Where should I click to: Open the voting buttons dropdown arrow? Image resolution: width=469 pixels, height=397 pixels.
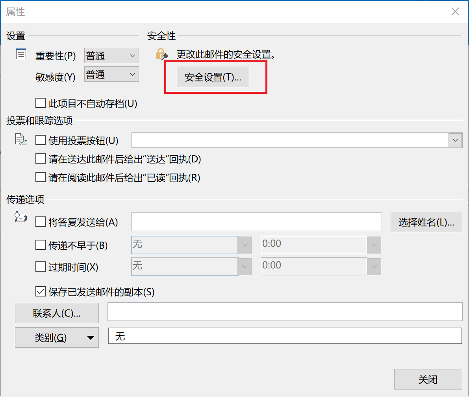[x=455, y=140]
